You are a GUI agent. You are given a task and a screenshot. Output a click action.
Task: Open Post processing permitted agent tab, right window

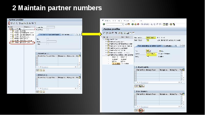[x=149, y=46]
